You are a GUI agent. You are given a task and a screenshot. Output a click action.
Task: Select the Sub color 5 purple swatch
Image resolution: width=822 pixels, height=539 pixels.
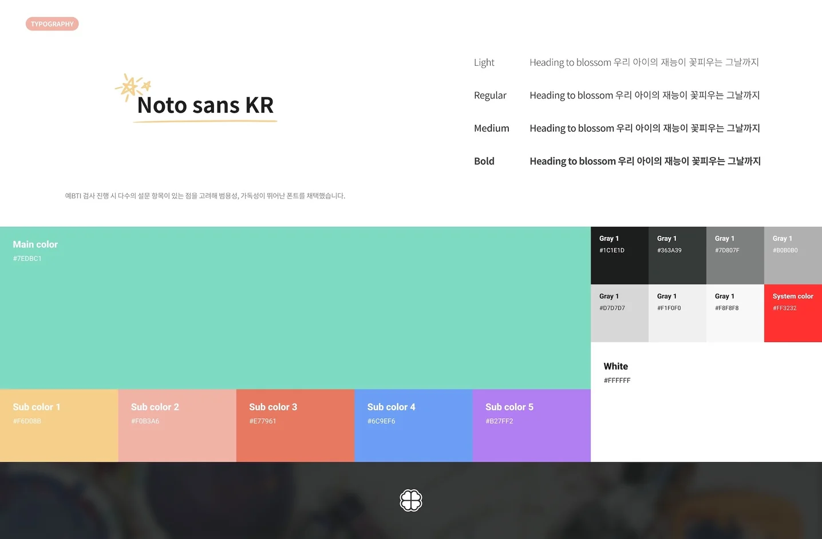[532, 426]
